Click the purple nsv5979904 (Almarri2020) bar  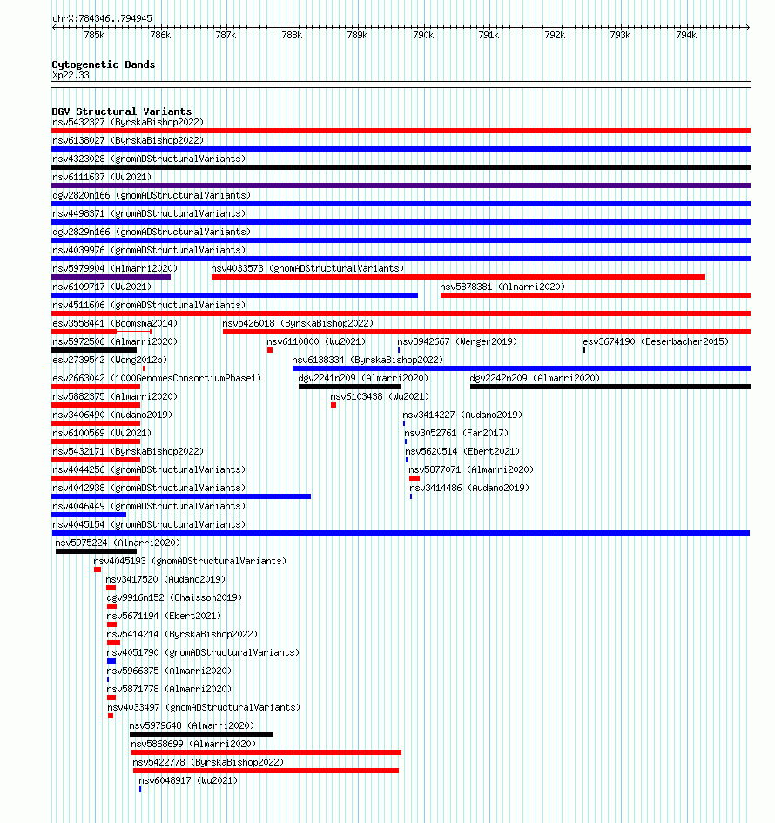click(111, 277)
